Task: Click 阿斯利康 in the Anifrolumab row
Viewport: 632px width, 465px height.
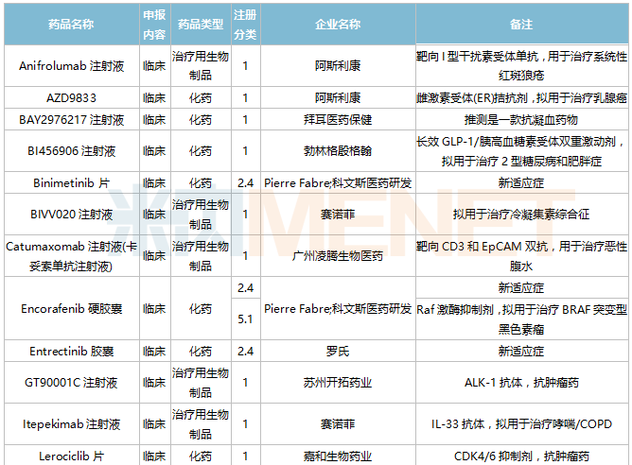Action: pos(338,65)
